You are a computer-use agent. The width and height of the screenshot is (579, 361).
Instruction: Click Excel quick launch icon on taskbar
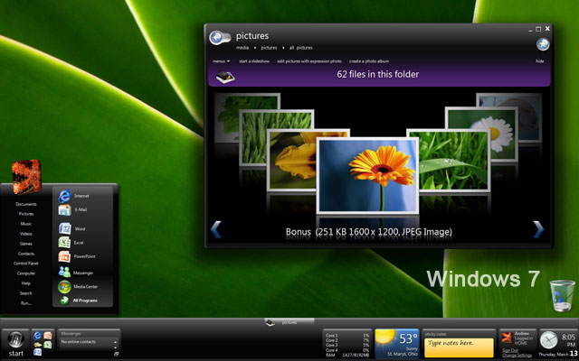(x=48, y=345)
